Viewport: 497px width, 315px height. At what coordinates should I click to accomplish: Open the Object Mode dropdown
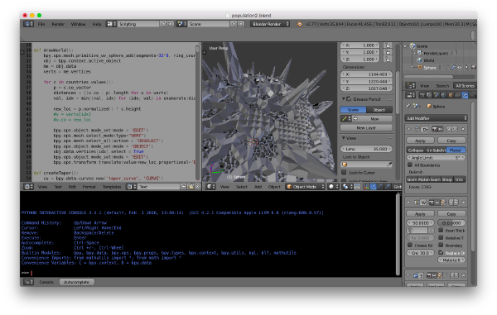click(x=305, y=187)
